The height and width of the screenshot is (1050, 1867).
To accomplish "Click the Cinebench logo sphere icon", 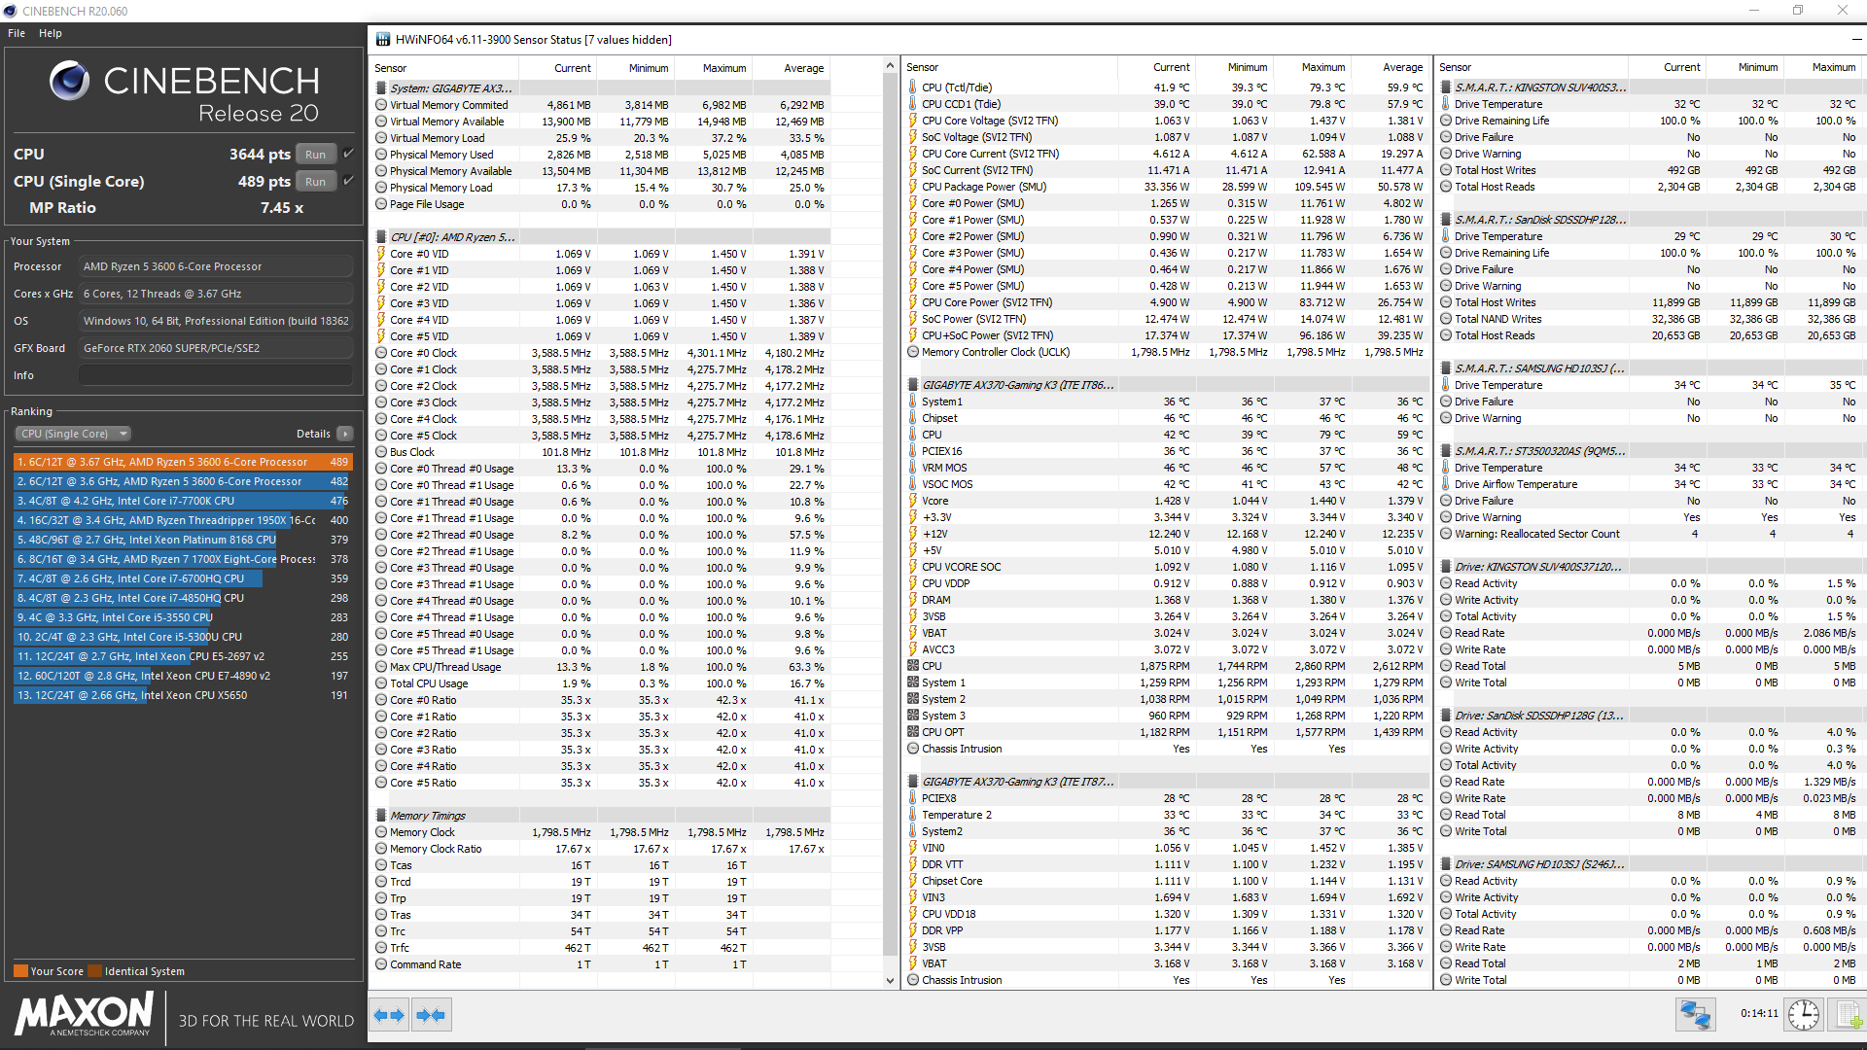I will pos(69,81).
